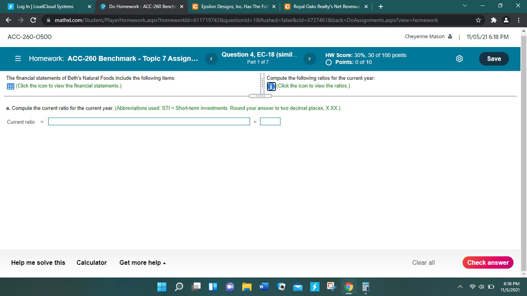Click the extensions puzzle icon
Image resolution: width=527 pixels, height=296 pixels.
tap(493, 20)
